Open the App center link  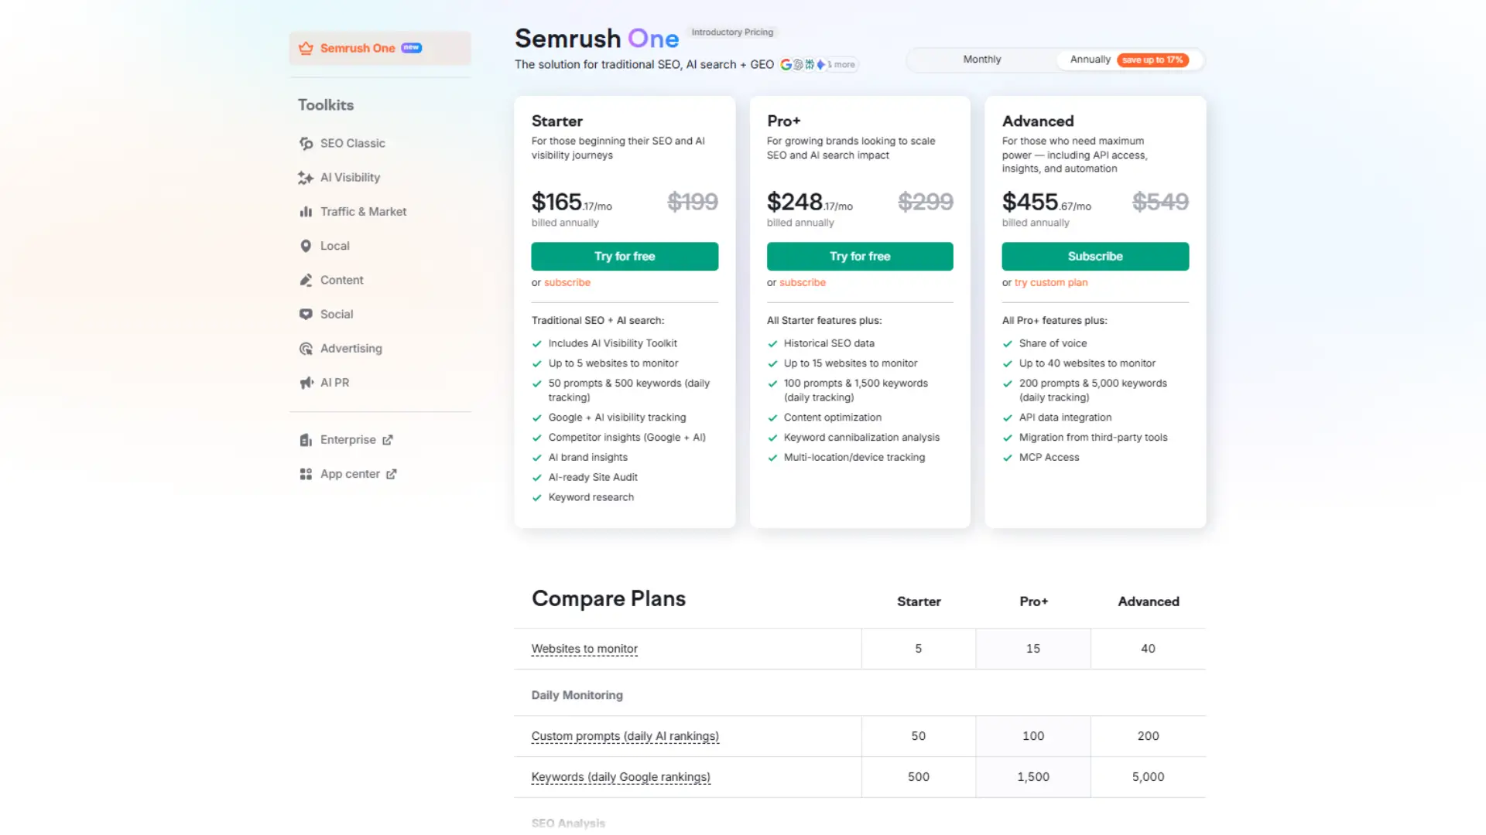click(350, 474)
